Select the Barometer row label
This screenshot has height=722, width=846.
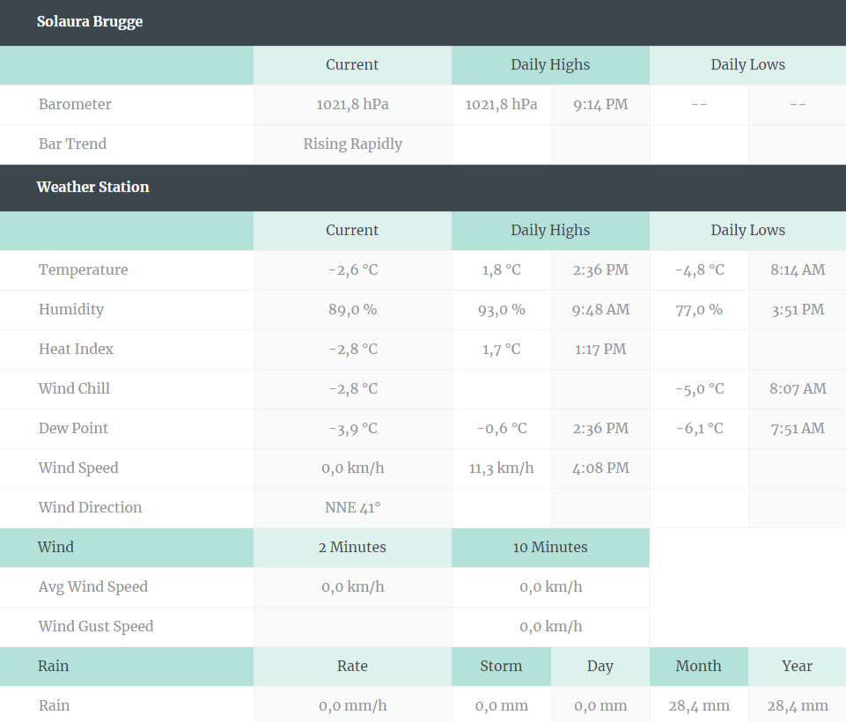(x=75, y=104)
